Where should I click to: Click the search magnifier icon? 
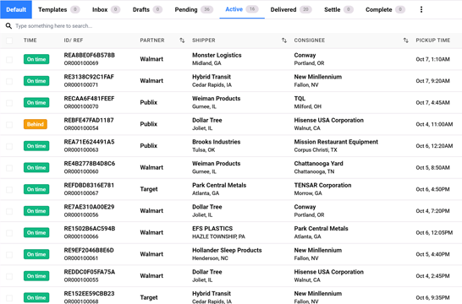tap(8, 26)
